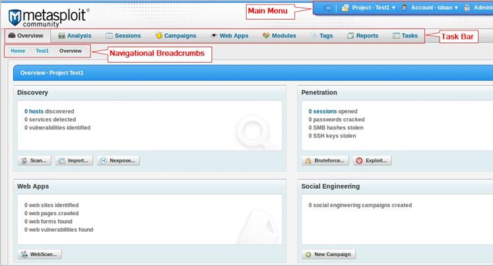
Task: Click the Reports document icon
Action: coord(350,36)
